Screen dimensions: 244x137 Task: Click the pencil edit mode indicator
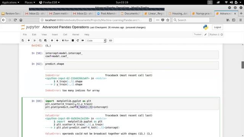(205, 35)
